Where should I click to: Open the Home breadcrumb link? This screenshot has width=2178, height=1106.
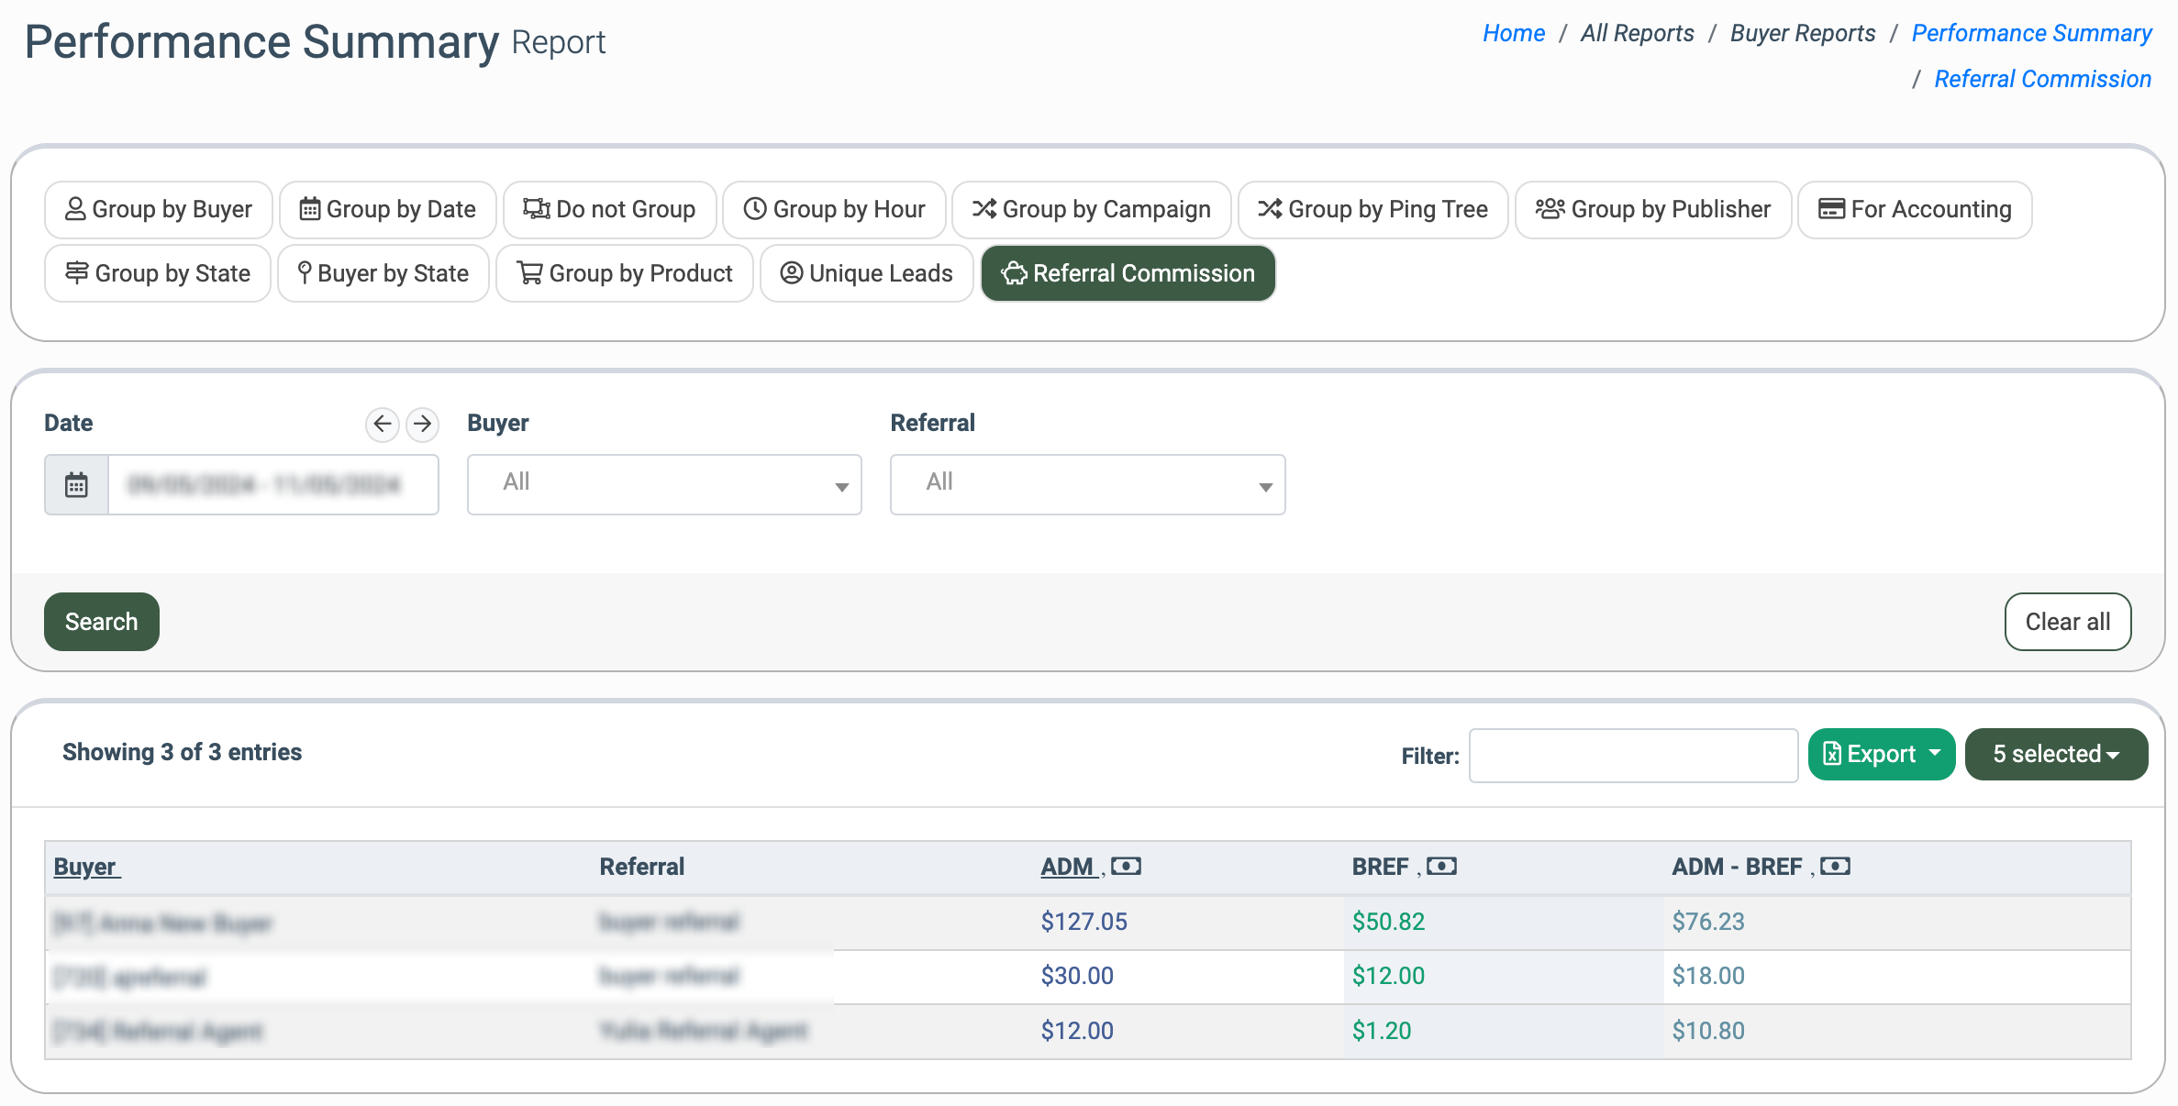(1513, 33)
